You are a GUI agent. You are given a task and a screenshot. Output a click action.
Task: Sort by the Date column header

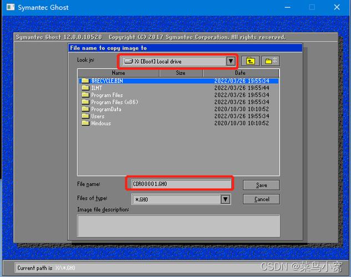click(x=241, y=73)
